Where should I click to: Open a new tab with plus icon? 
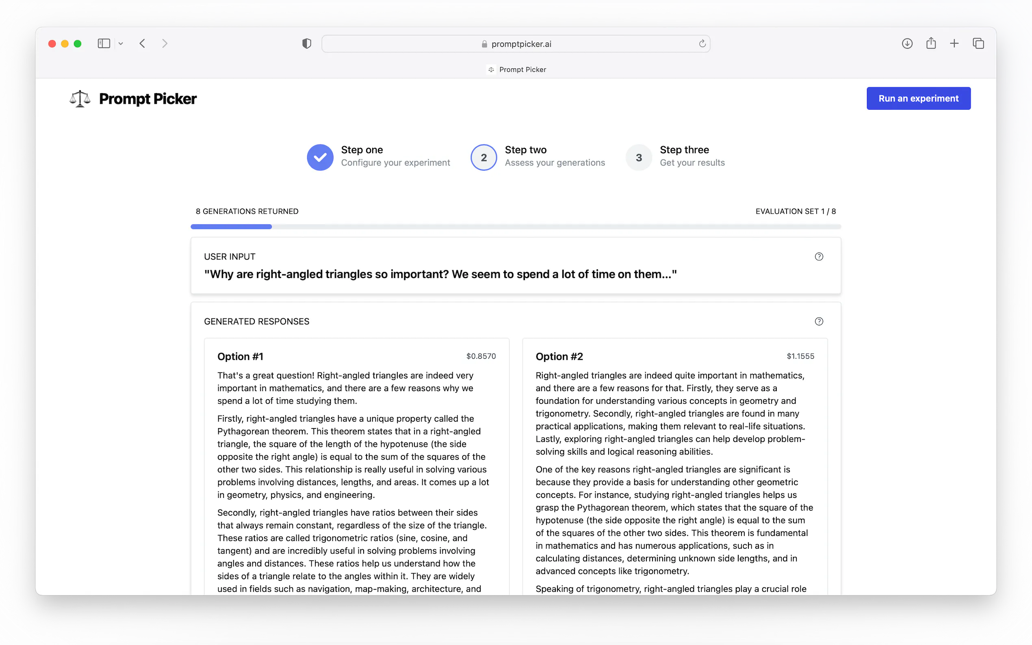point(954,43)
